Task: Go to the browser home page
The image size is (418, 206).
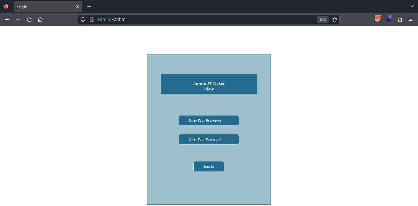Action: (x=40, y=19)
